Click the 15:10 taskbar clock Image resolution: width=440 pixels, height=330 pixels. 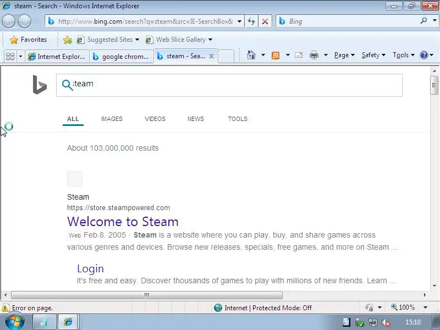pyautogui.click(x=413, y=322)
